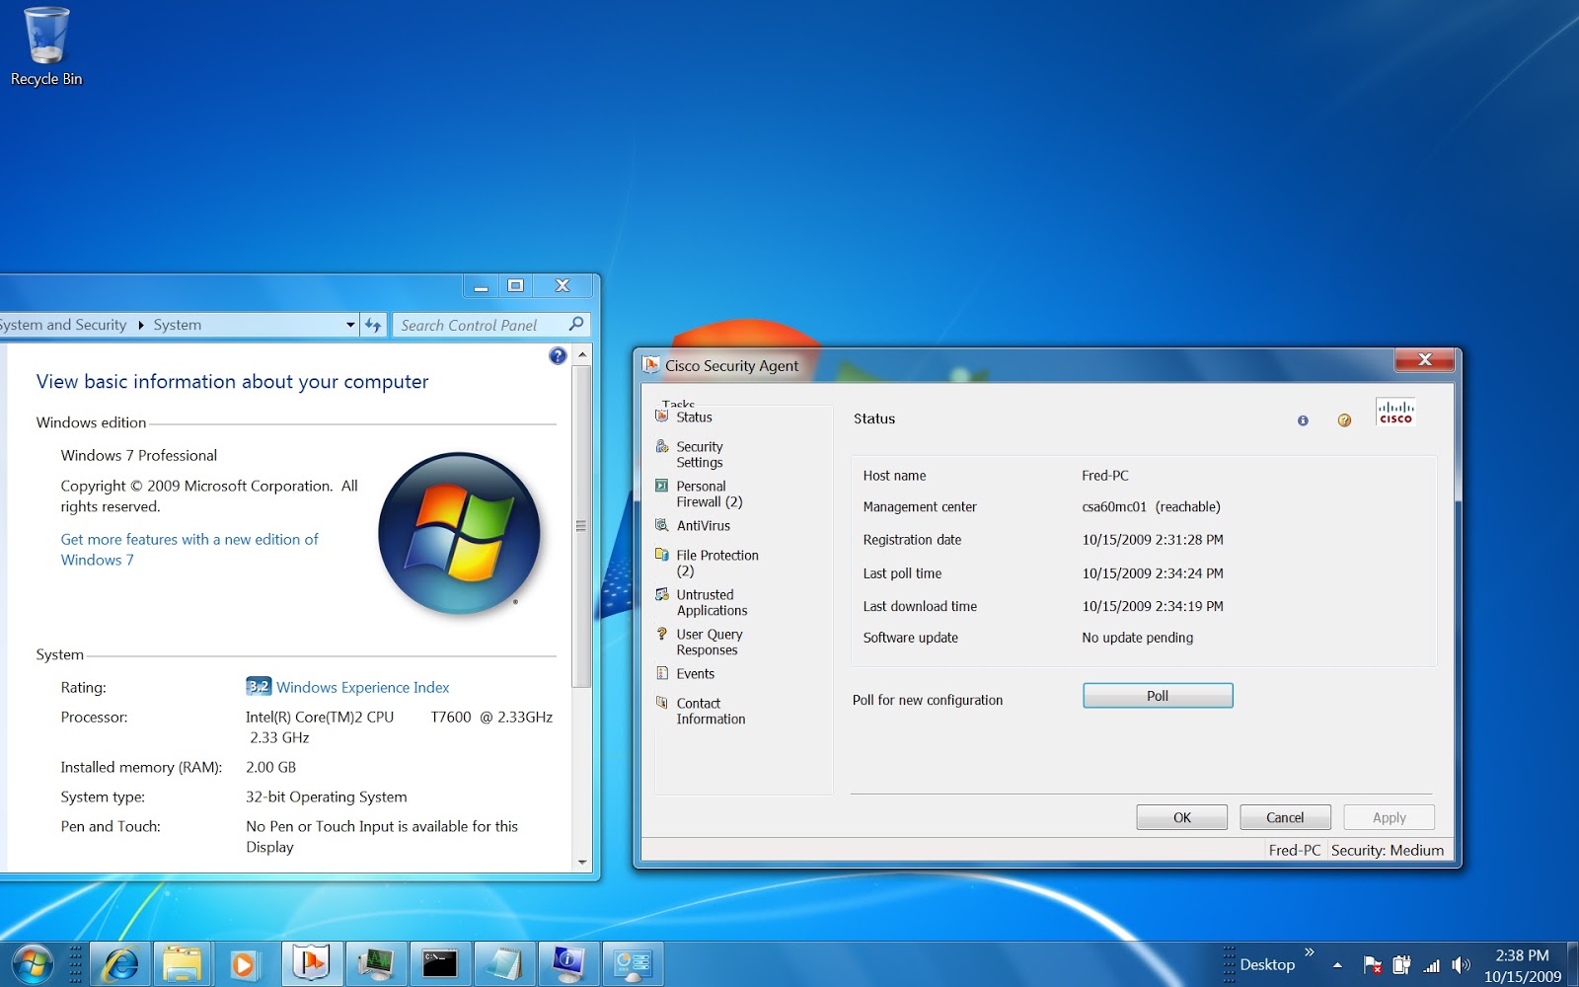Click 'Fred-PC' host name value

tap(1105, 476)
